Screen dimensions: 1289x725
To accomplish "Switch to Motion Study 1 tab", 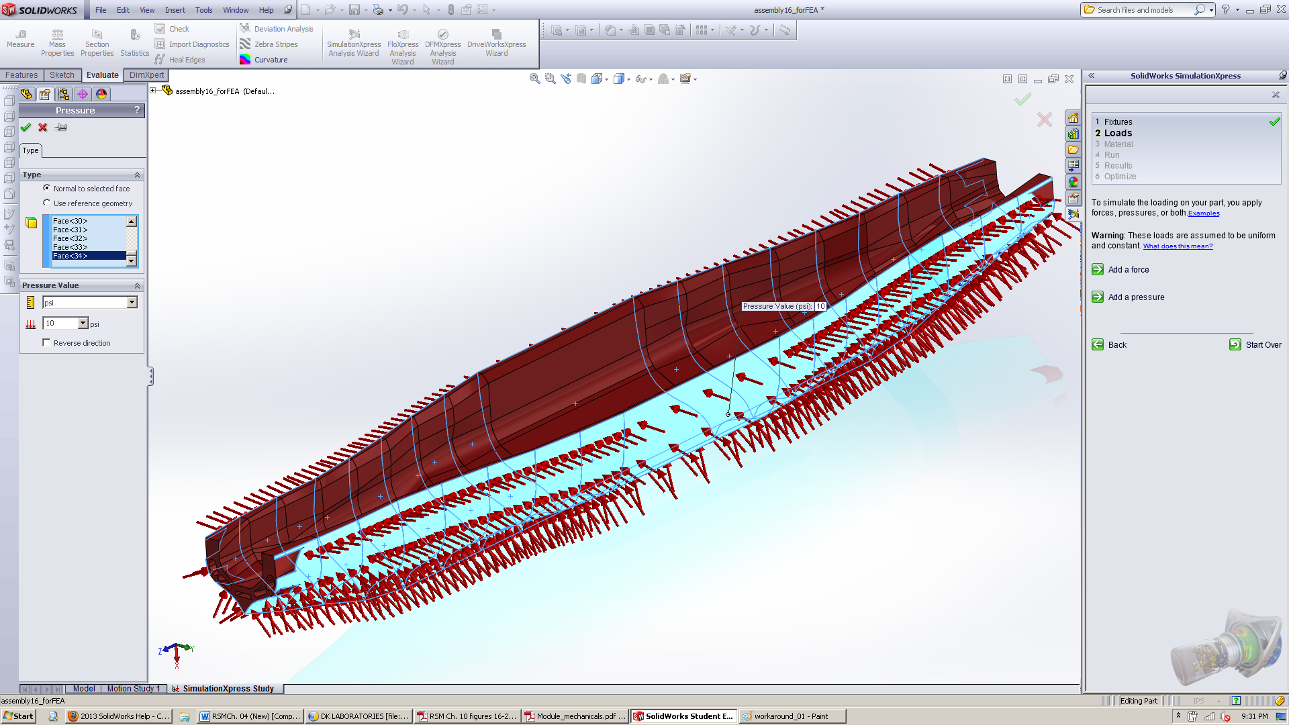I will (x=134, y=689).
